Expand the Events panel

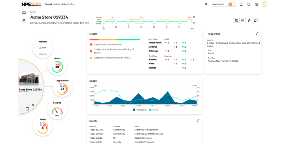198,121
